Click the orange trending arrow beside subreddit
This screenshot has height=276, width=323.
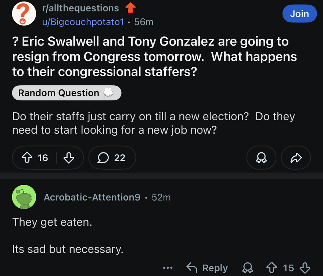(130, 8)
